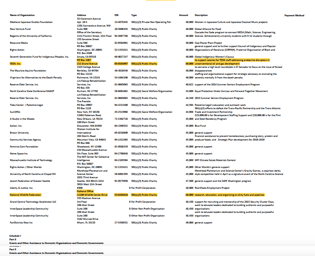Viewport: 315px width, 256px height.
Task: Click "A Studio in the Woods" name
Action: 22,119
